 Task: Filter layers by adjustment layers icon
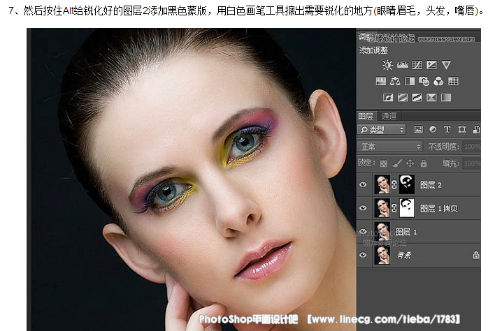(x=433, y=129)
